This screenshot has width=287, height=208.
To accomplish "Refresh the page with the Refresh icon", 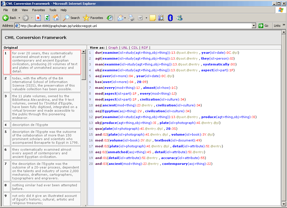I will click(x=47, y=18).
